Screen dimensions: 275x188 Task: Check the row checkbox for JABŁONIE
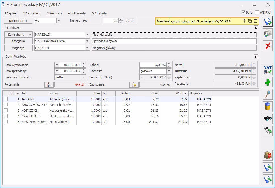pyautogui.click(x=6, y=99)
